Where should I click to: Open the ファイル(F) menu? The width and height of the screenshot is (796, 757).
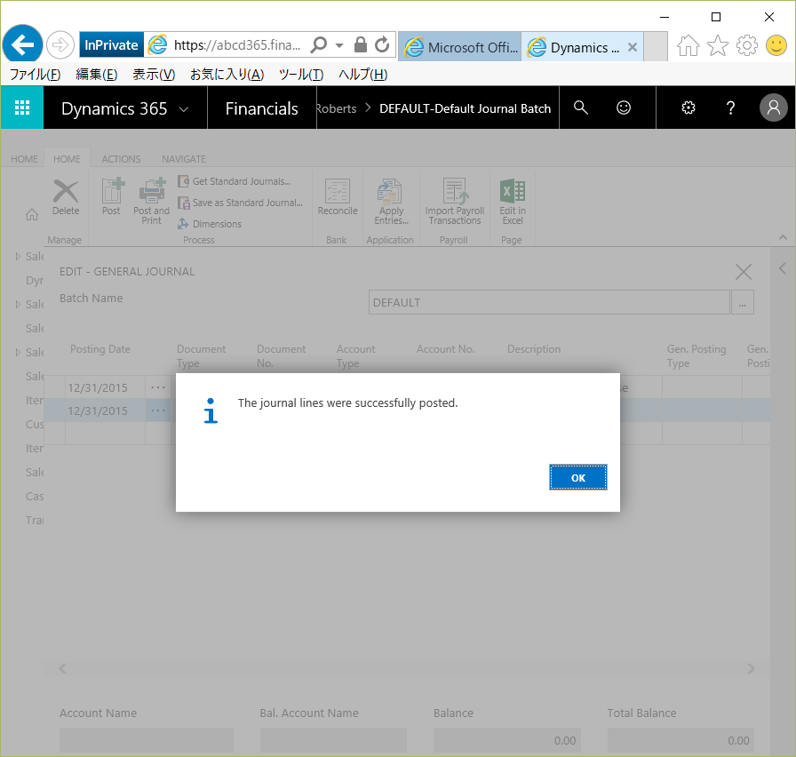(x=35, y=75)
